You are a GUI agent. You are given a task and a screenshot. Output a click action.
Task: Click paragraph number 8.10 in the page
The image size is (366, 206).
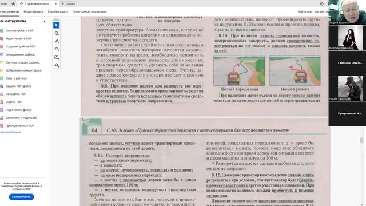(223, 35)
